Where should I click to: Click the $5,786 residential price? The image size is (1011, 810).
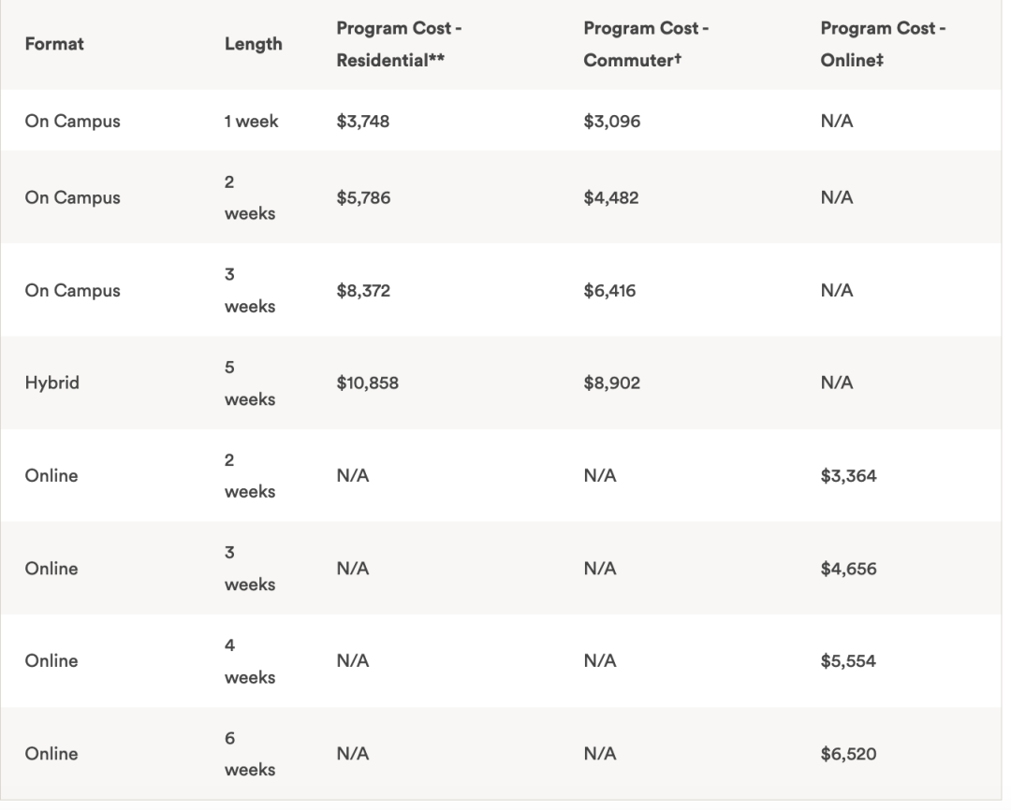[x=363, y=197]
